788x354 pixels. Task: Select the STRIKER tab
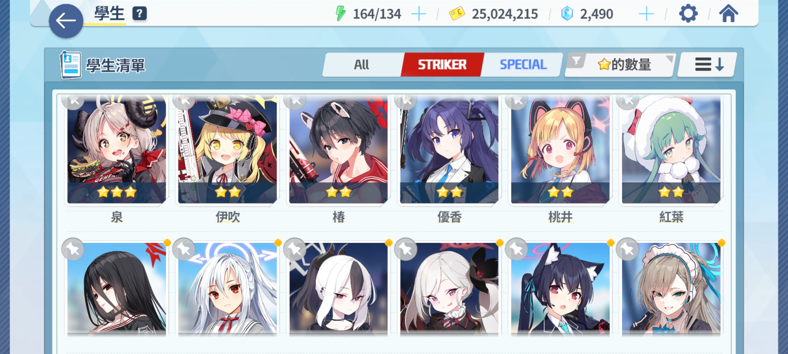[x=442, y=64]
